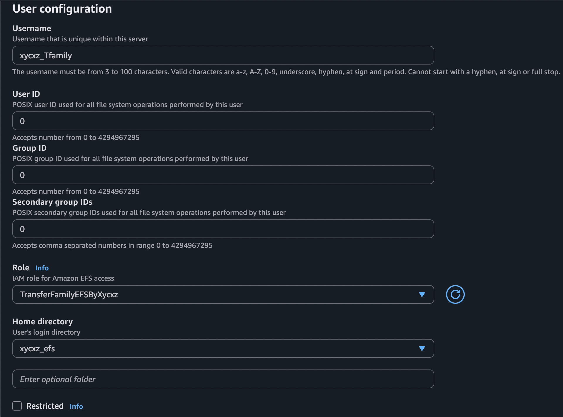Click the refresh roles icon button
The height and width of the screenshot is (417, 563).
click(455, 294)
